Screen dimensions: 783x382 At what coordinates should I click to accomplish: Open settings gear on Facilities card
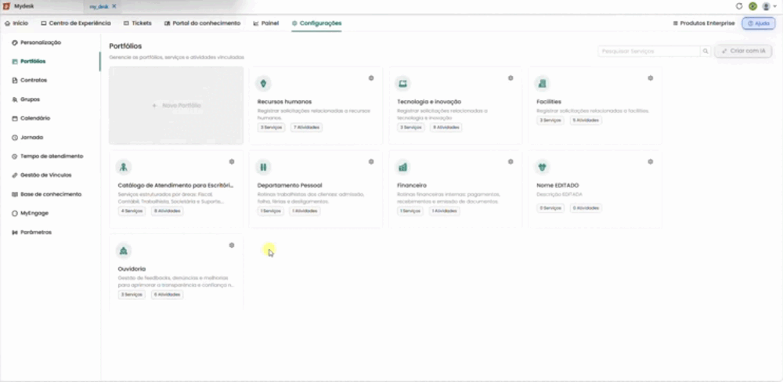click(x=650, y=78)
